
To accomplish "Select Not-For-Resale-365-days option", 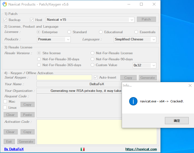I will (39, 65).
